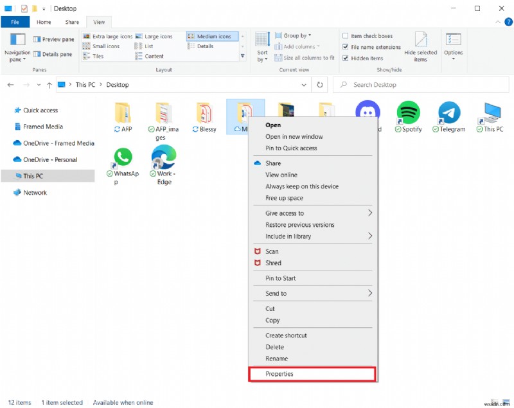Choose McAfee Shred entry
Screen dimensions: 514x408
pyautogui.click(x=313, y=263)
